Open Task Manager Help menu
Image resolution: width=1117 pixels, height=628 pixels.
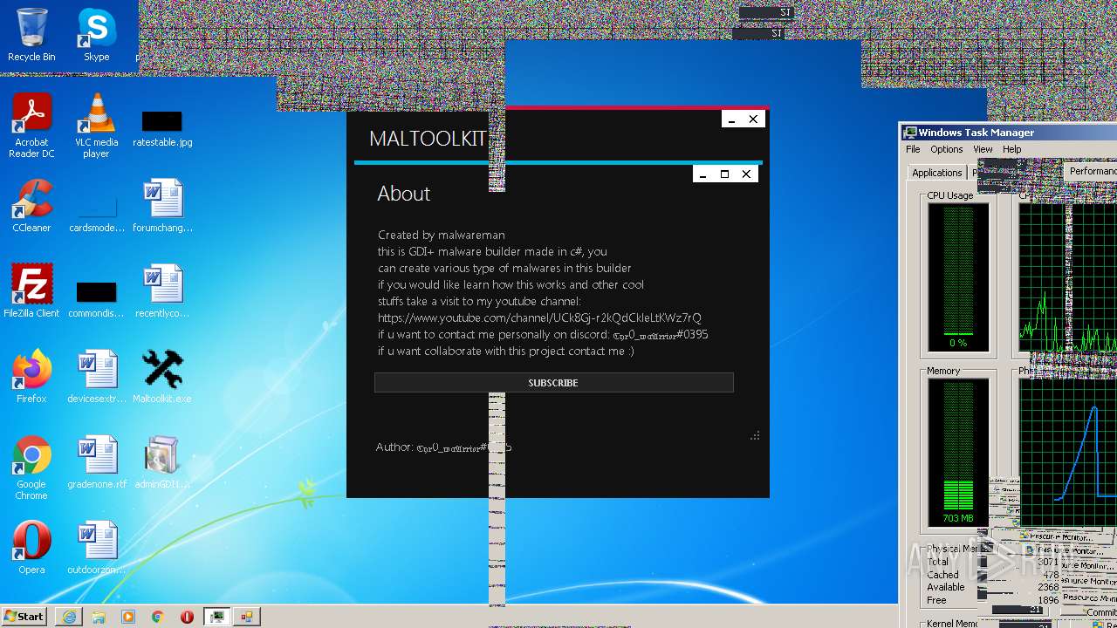tap(1011, 149)
